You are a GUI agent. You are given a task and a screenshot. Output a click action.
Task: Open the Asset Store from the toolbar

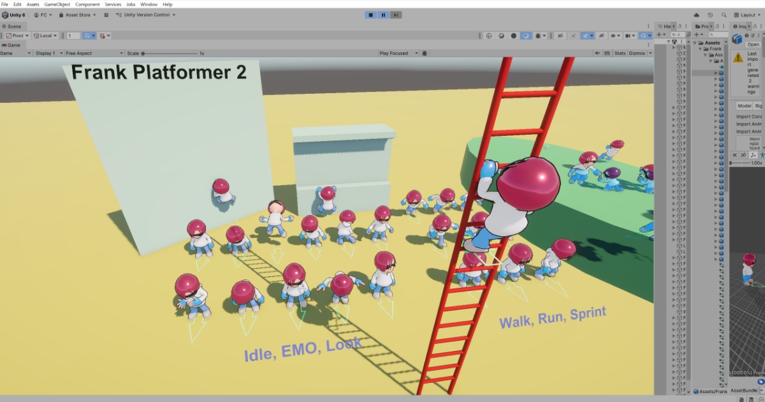click(75, 14)
